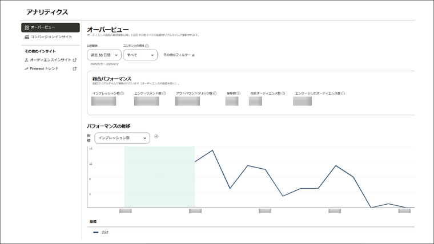Screen dimensions: 434x244
Task: Click the エンゲージメント数 metric label
Action: [148, 93]
